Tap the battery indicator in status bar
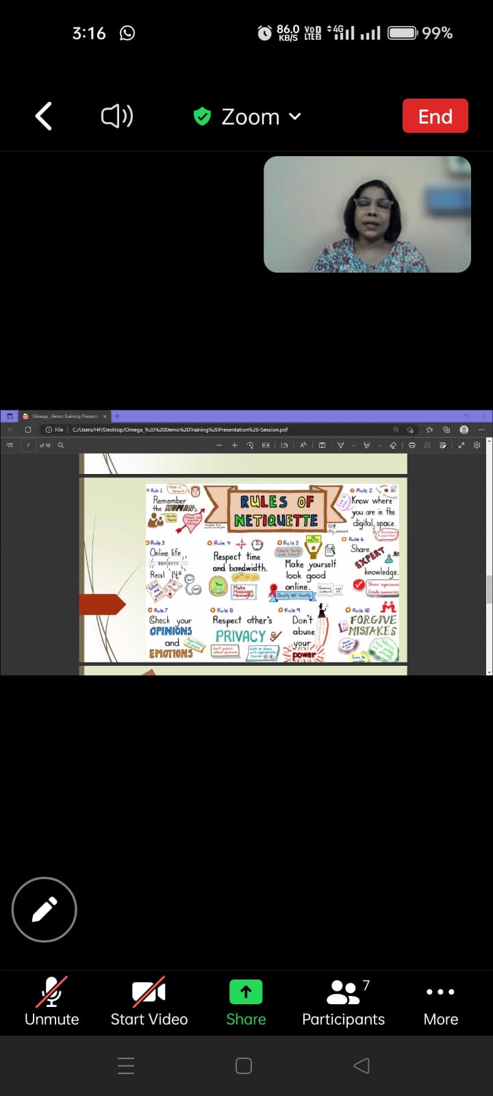 (x=403, y=33)
